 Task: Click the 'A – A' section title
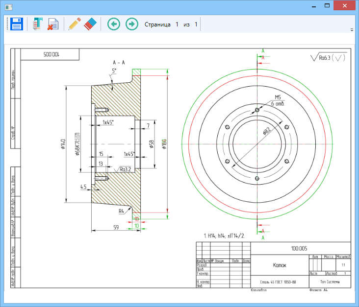click(x=119, y=62)
